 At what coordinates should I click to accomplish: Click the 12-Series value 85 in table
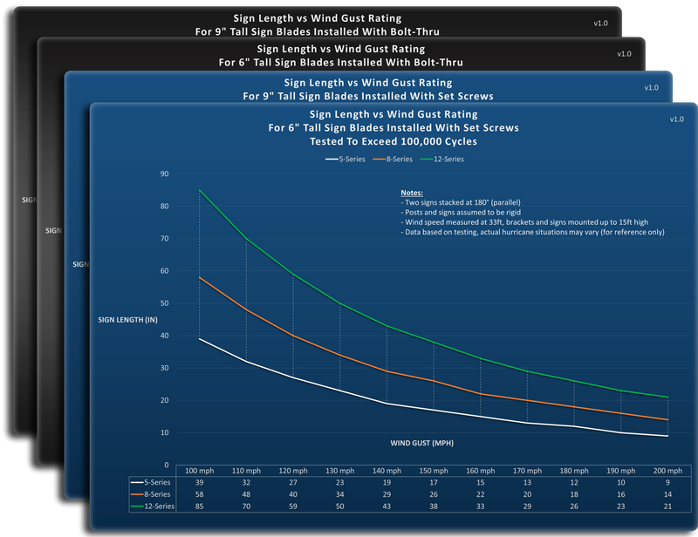click(x=200, y=506)
